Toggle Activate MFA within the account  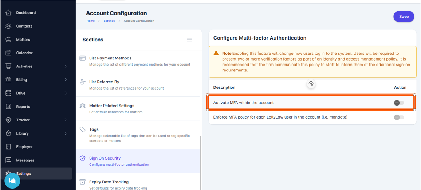point(399,103)
